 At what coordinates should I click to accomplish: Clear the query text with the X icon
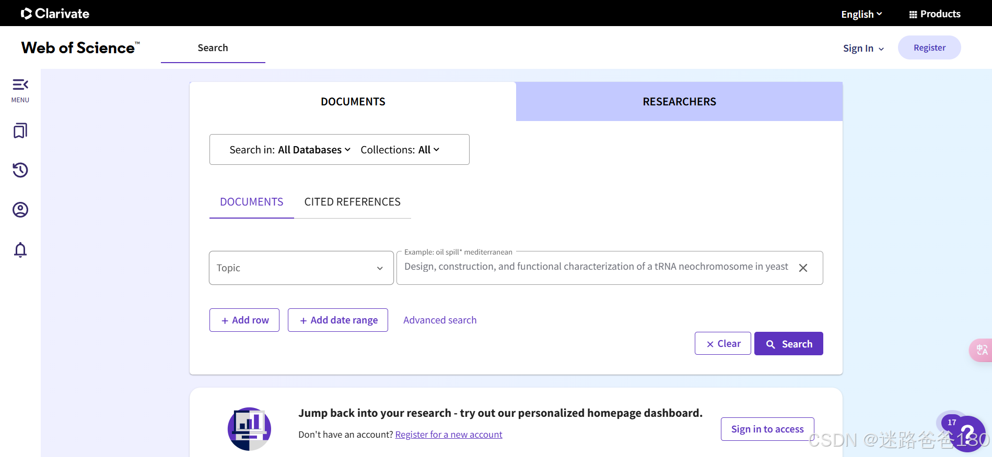point(803,268)
